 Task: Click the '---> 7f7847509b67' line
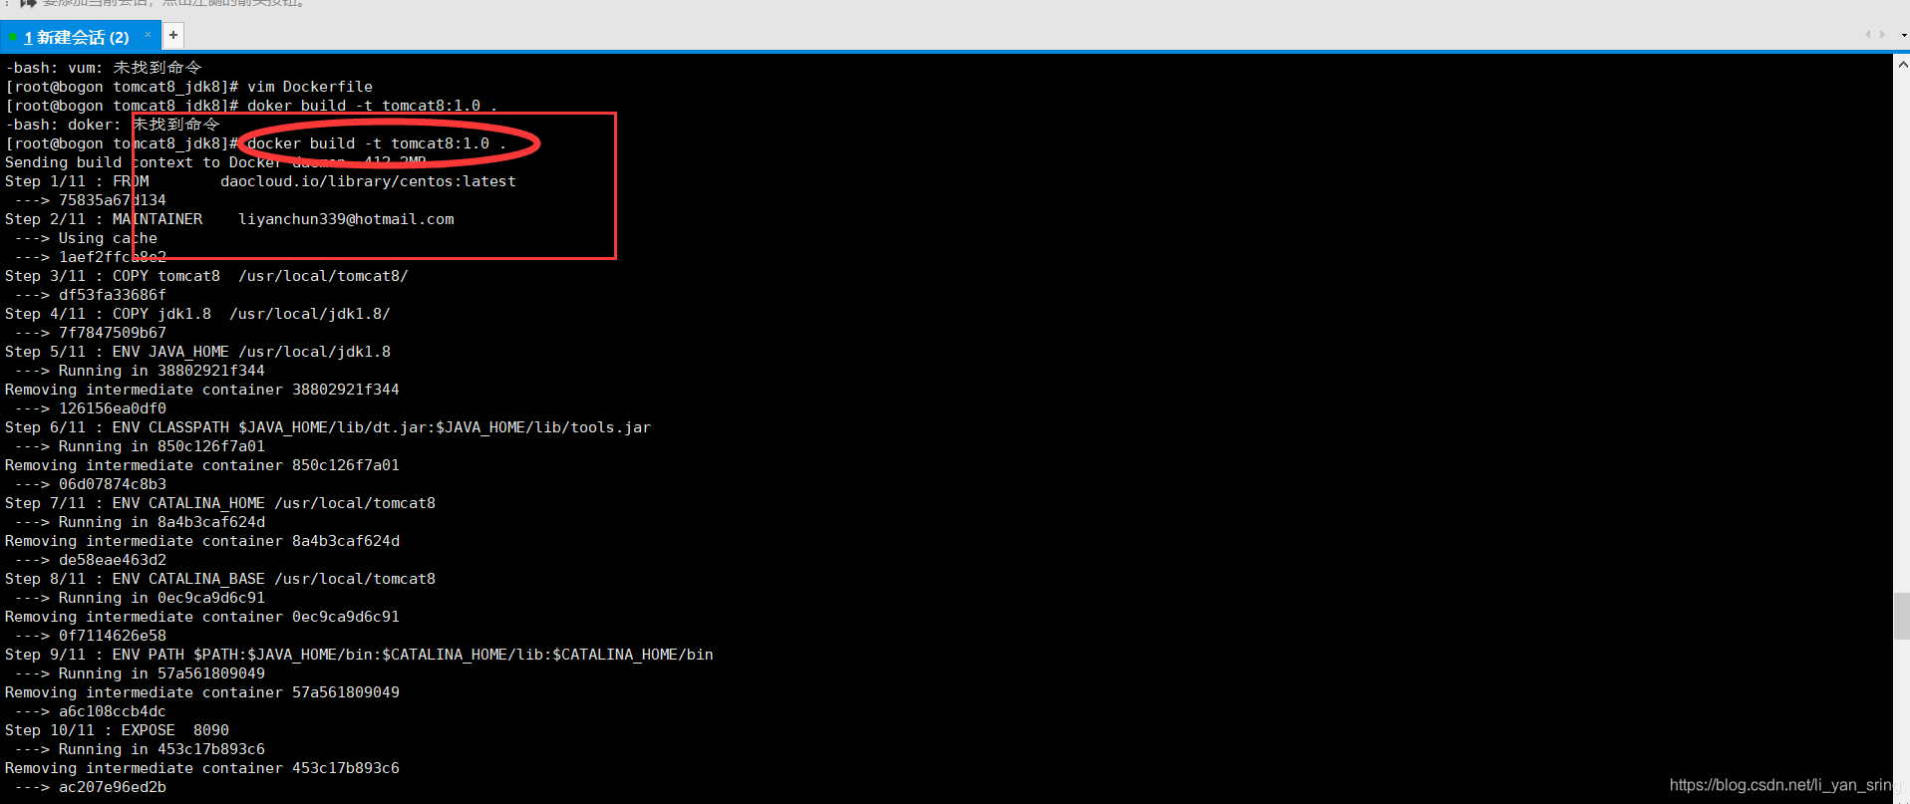(91, 333)
